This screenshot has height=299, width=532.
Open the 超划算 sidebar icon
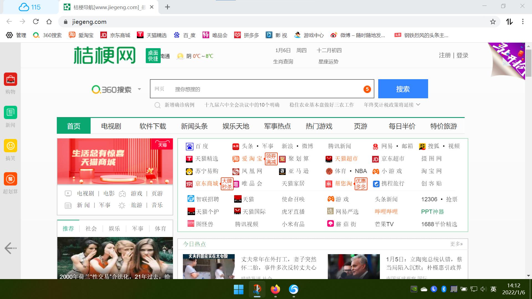point(11,179)
